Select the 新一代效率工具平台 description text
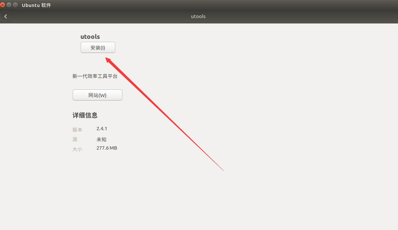398x230 pixels. click(x=95, y=76)
